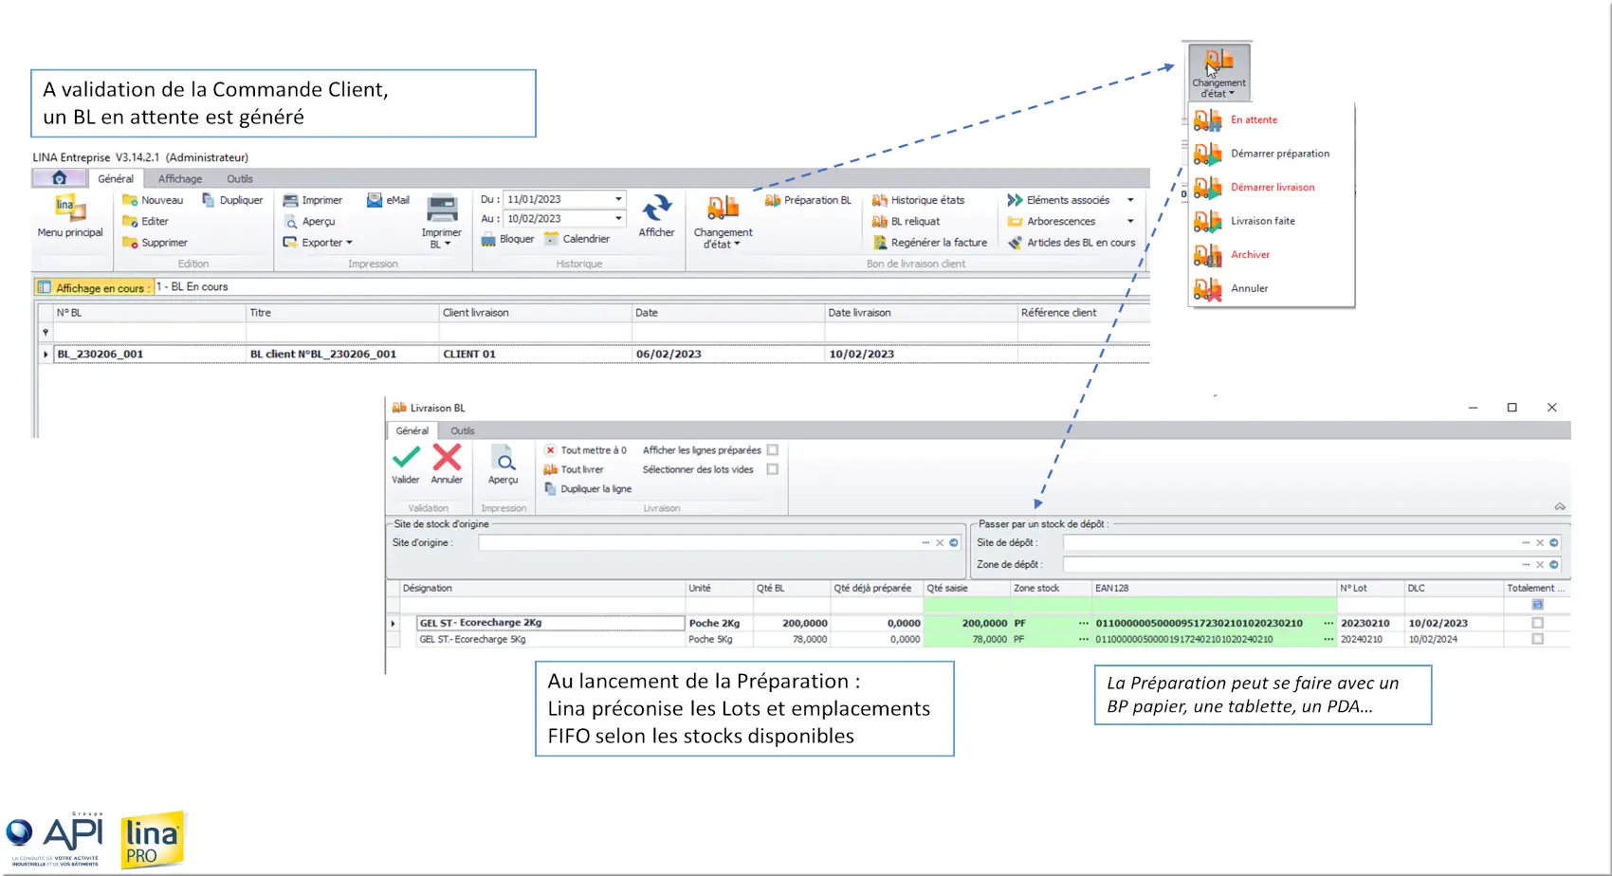
Task: Choose Démarrer livraison in state menu
Action: [1271, 188]
